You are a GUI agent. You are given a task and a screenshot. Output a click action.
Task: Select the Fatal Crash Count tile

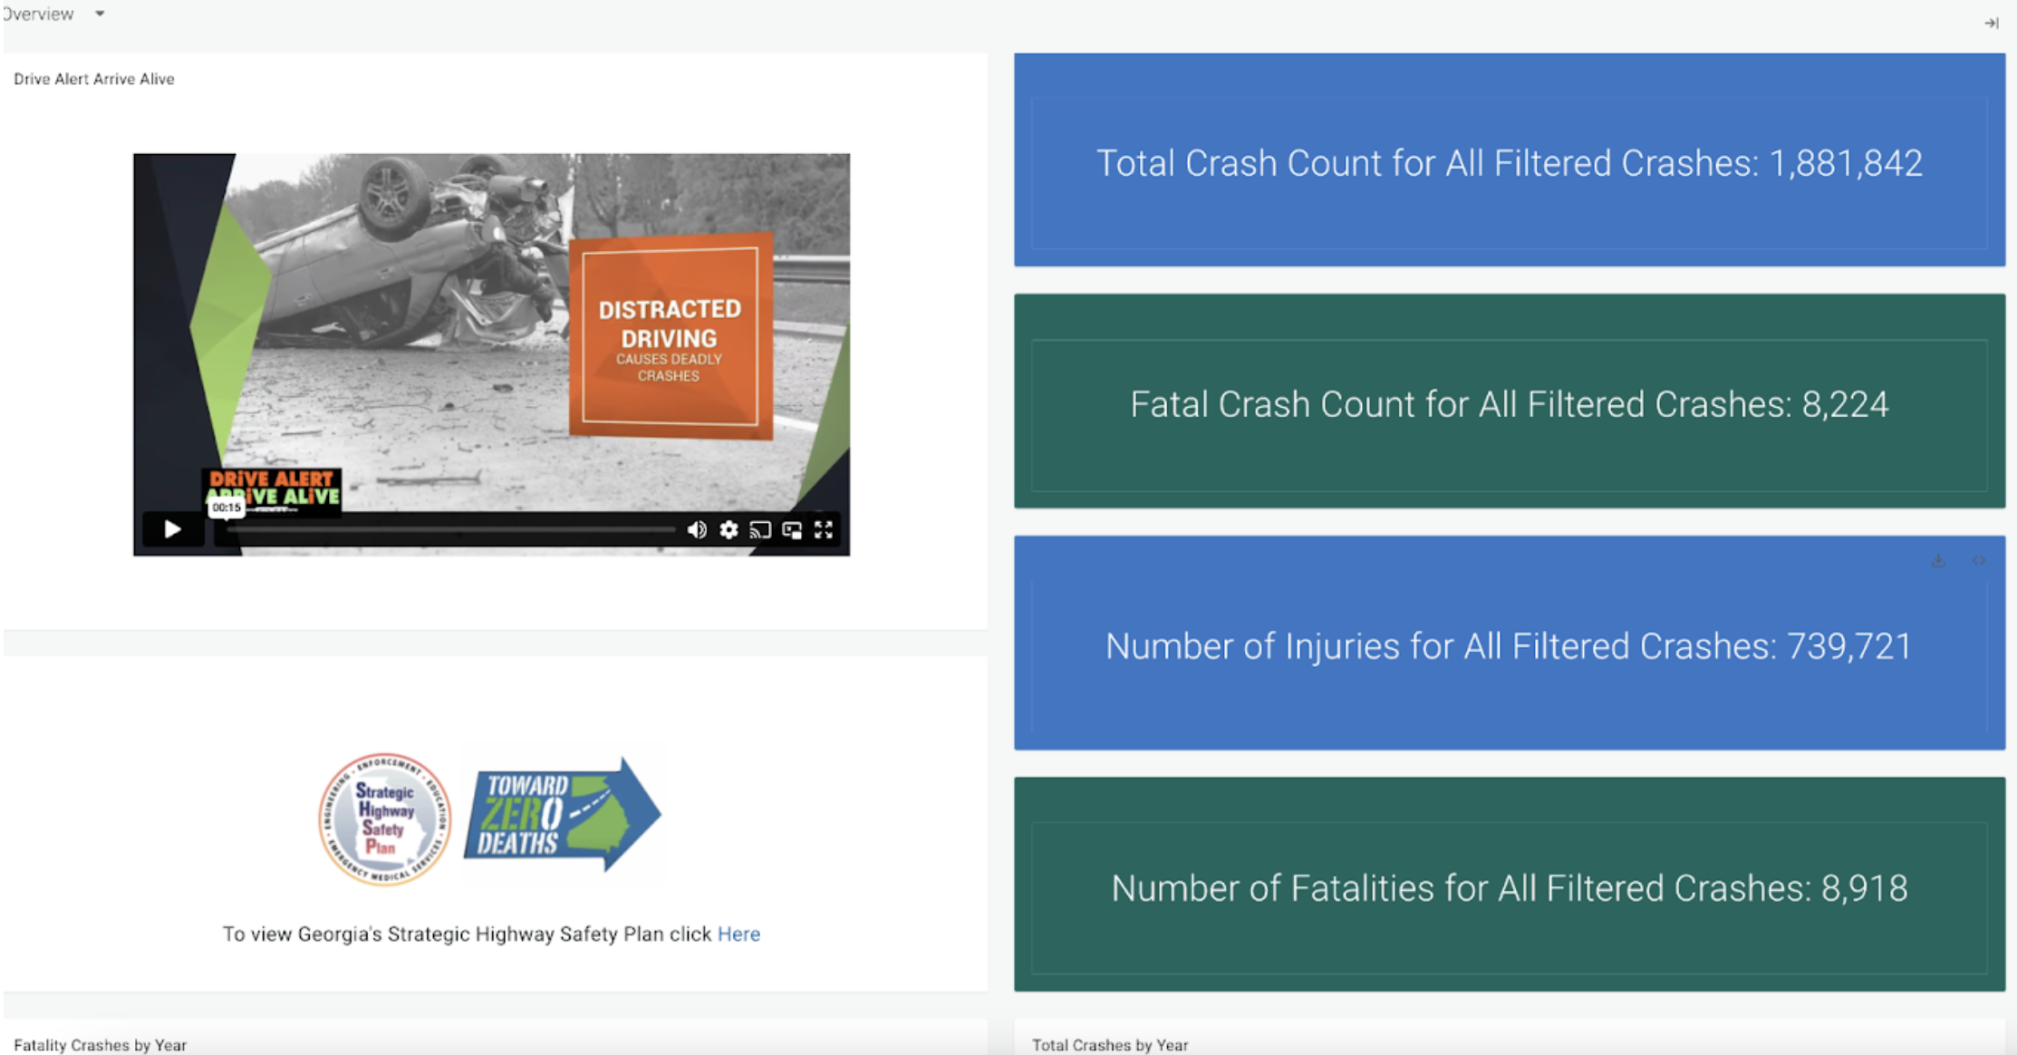click(1509, 401)
